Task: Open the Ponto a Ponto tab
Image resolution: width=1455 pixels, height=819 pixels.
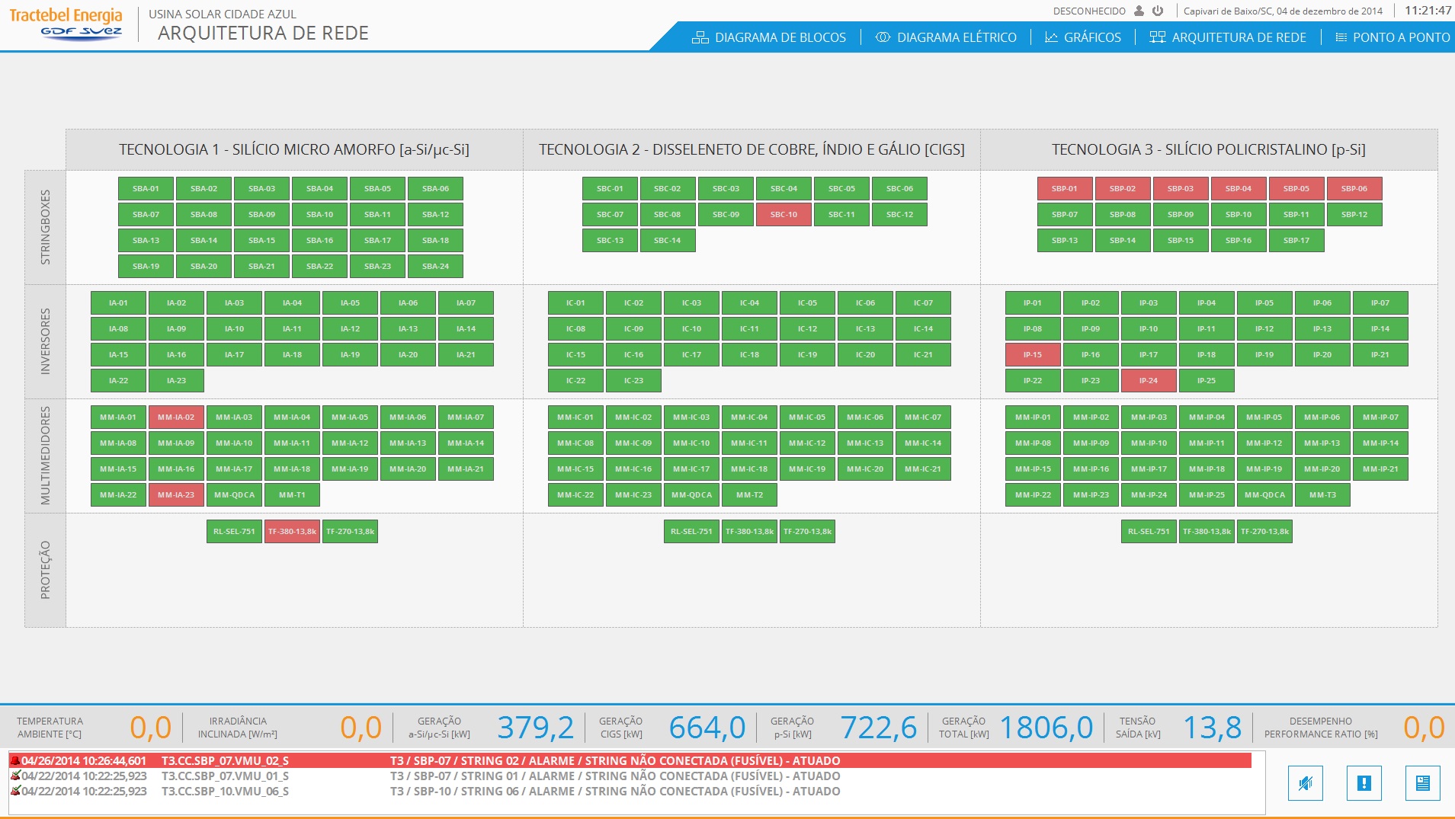Action: click(x=1393, y=37)
